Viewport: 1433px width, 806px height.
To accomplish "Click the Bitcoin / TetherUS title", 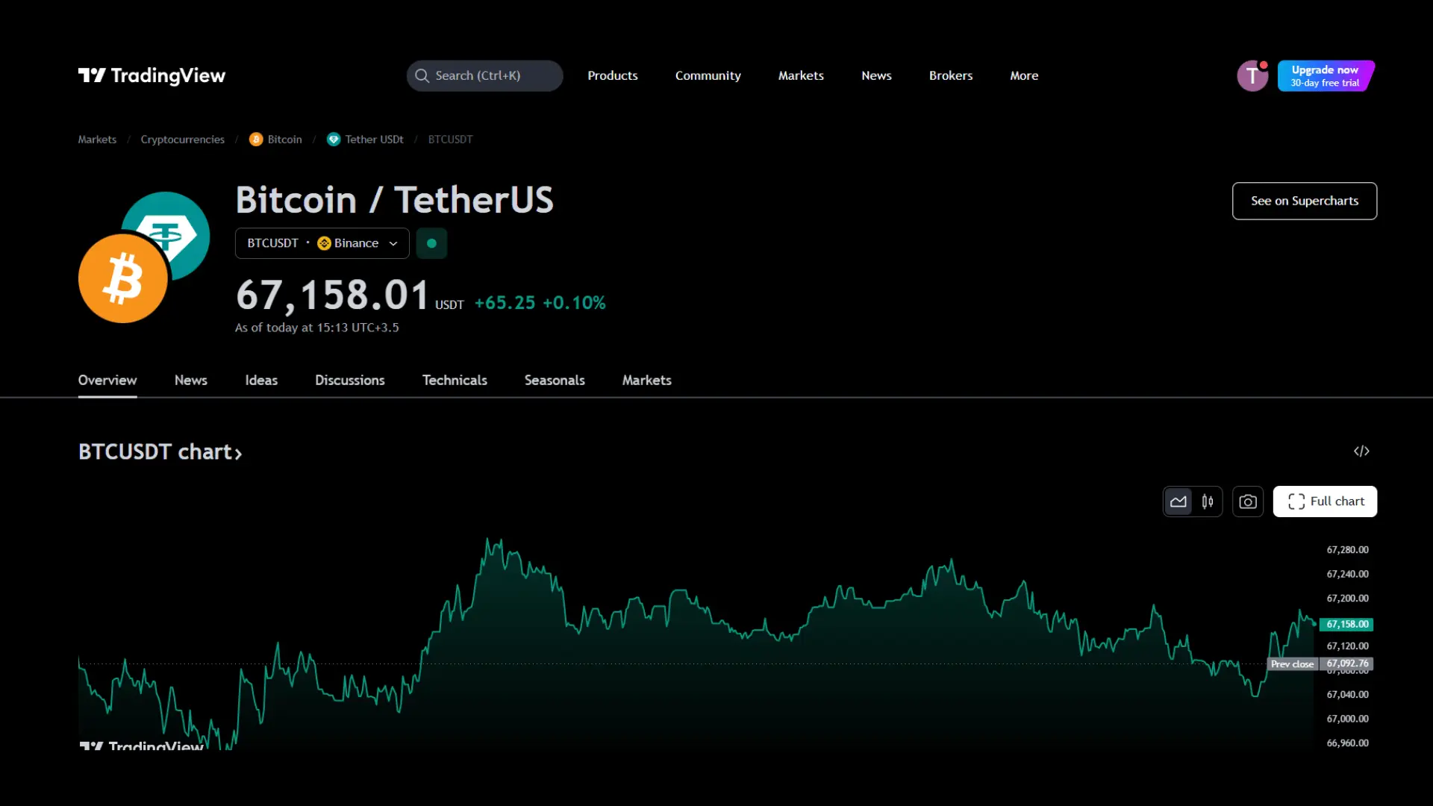I will pos(395,199).
